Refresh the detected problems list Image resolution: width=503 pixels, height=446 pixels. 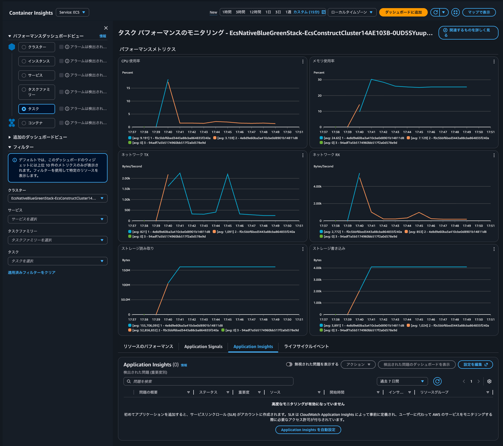pyautogui.click(x=437, y=381)
